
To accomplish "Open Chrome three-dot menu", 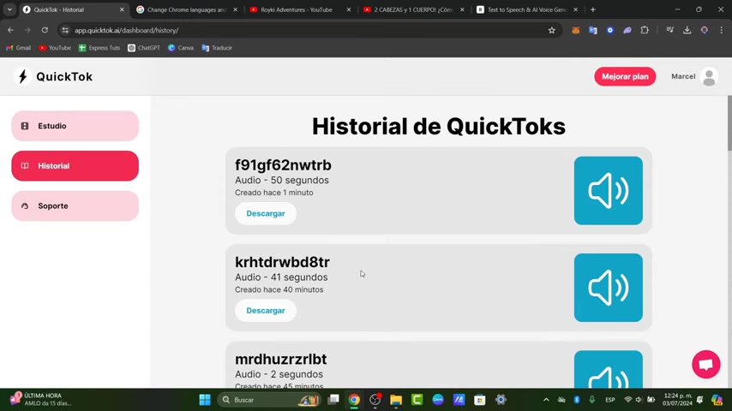I will click(x=721, y=30).
